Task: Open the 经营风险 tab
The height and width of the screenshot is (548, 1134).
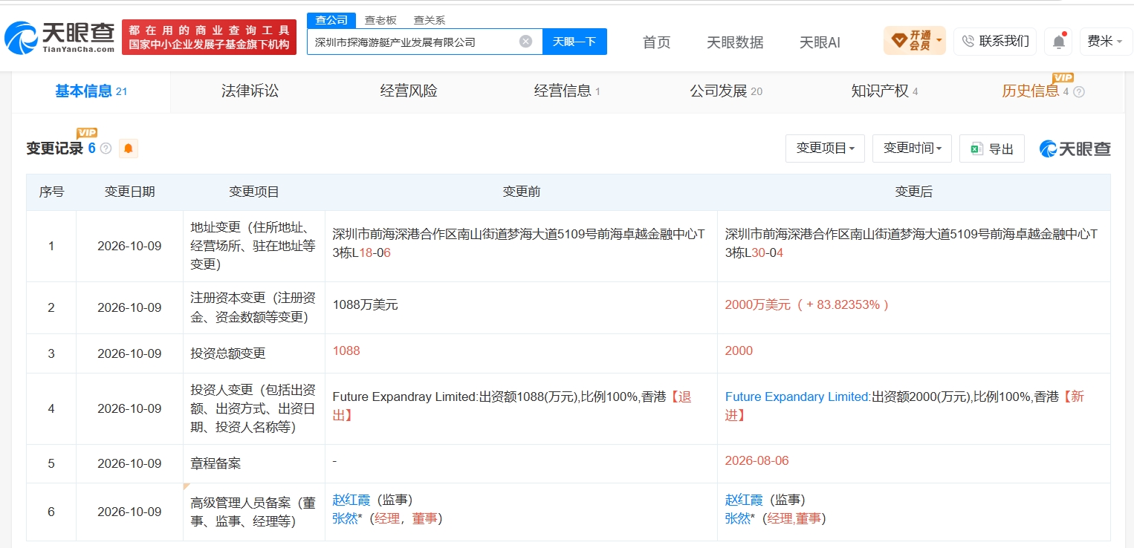Action: click(409, 91)
